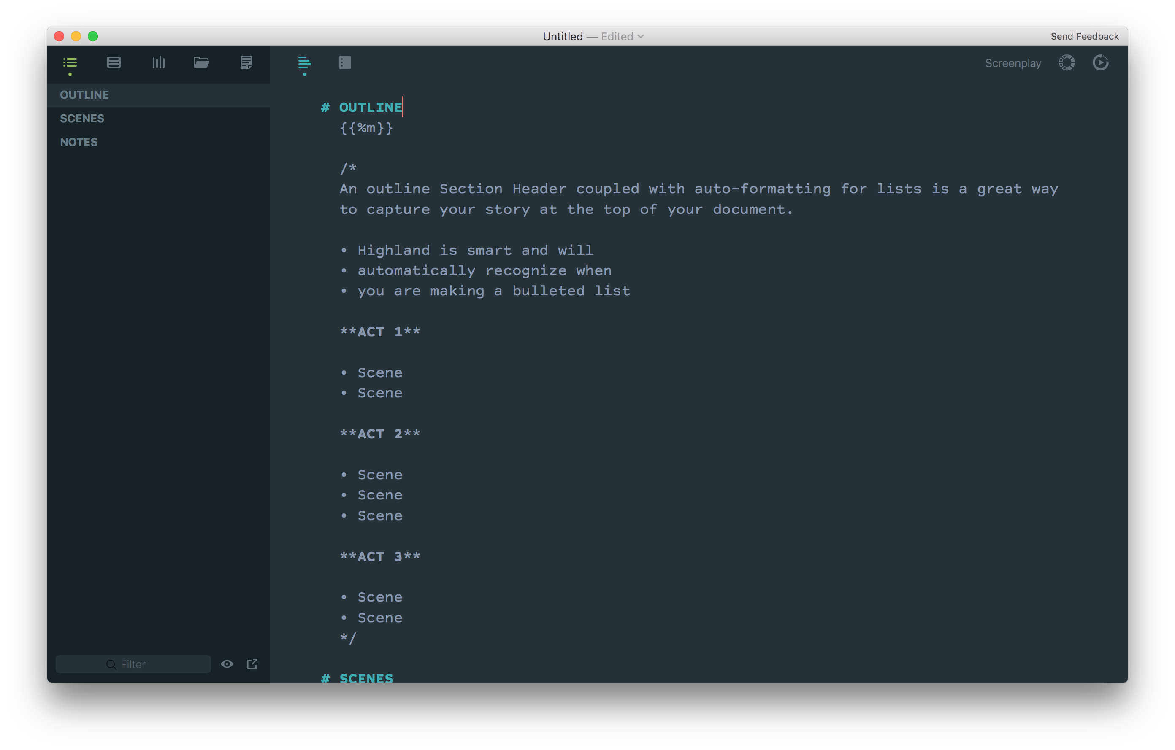The image size is (1175, 750).
Task: Switch to the Preview page icon
Action: click(x=345, y=63)
